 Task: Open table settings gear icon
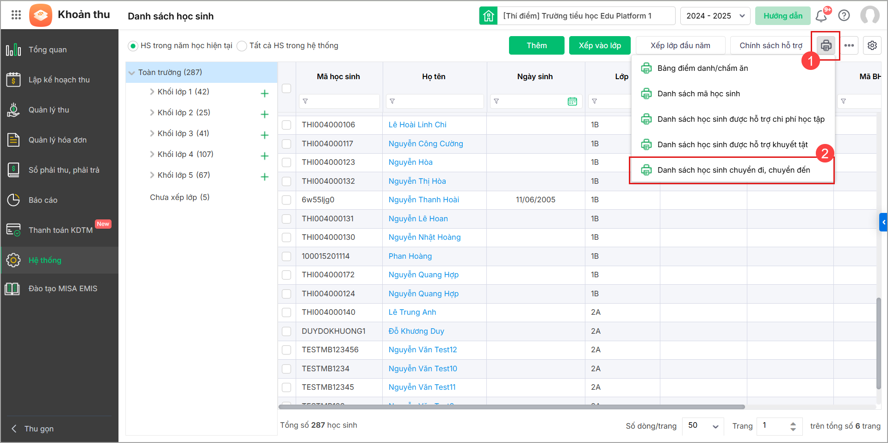(872, 45)
